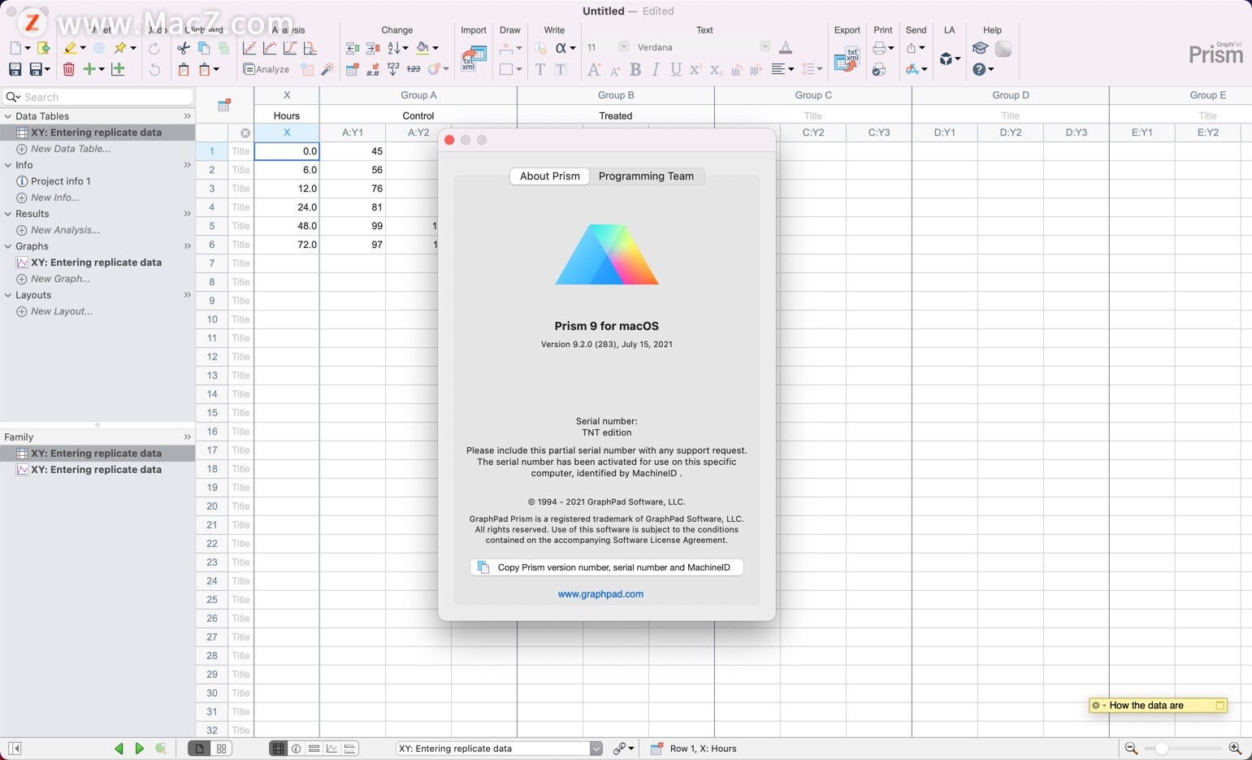Image resolution: width=1252 pixels, height=760 pixels.
Task: Click New Analysis... in navigator
Action: 64,230
